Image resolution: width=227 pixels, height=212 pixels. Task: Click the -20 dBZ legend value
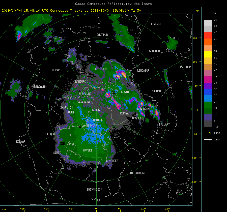click(216, 127)
